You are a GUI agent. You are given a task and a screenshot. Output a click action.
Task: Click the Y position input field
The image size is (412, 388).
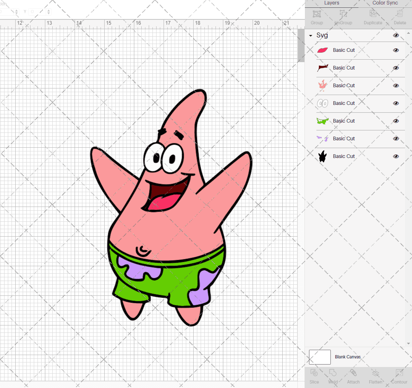click(37, 12)
